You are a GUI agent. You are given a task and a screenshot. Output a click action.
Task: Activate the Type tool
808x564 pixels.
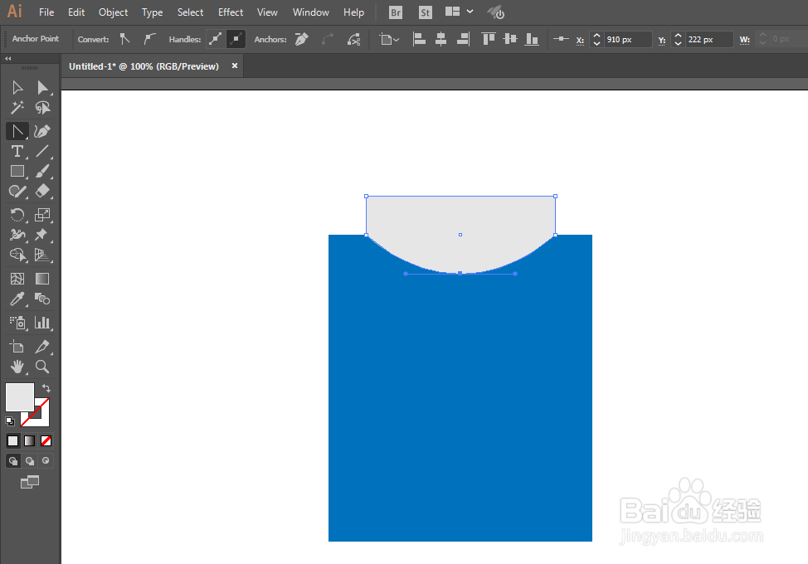pos(17,151)
